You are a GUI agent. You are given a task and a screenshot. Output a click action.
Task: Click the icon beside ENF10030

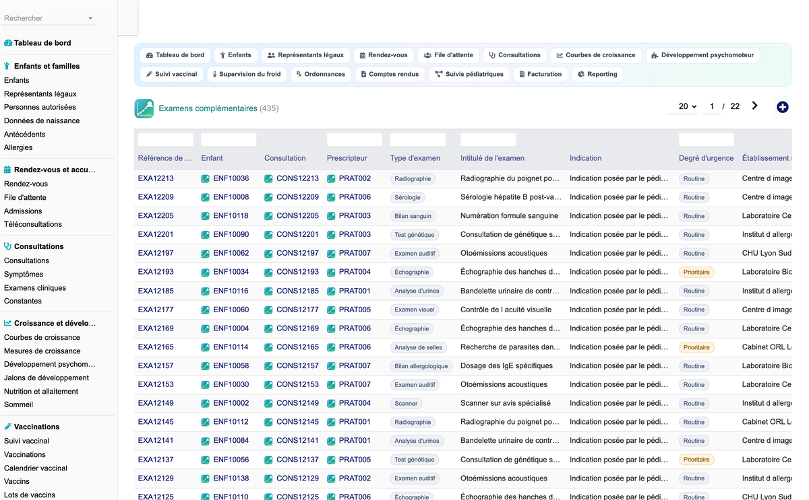point(206,385)
